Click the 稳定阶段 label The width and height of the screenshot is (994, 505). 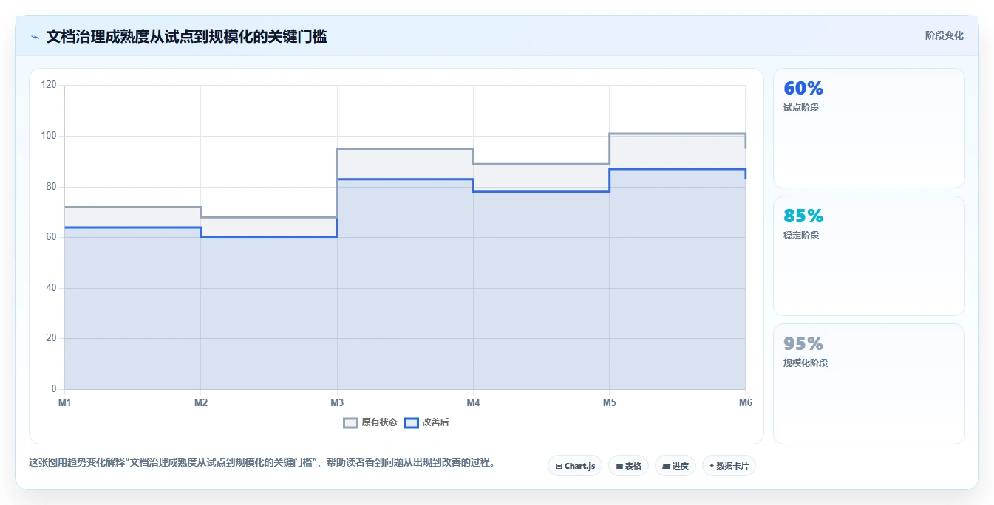click(801, 236)
